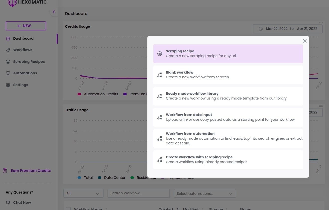This screenshot has width=329, height=210.
Task: Open the Scraping Recipes sidebar icon
Action: click(x=8, y=62)
